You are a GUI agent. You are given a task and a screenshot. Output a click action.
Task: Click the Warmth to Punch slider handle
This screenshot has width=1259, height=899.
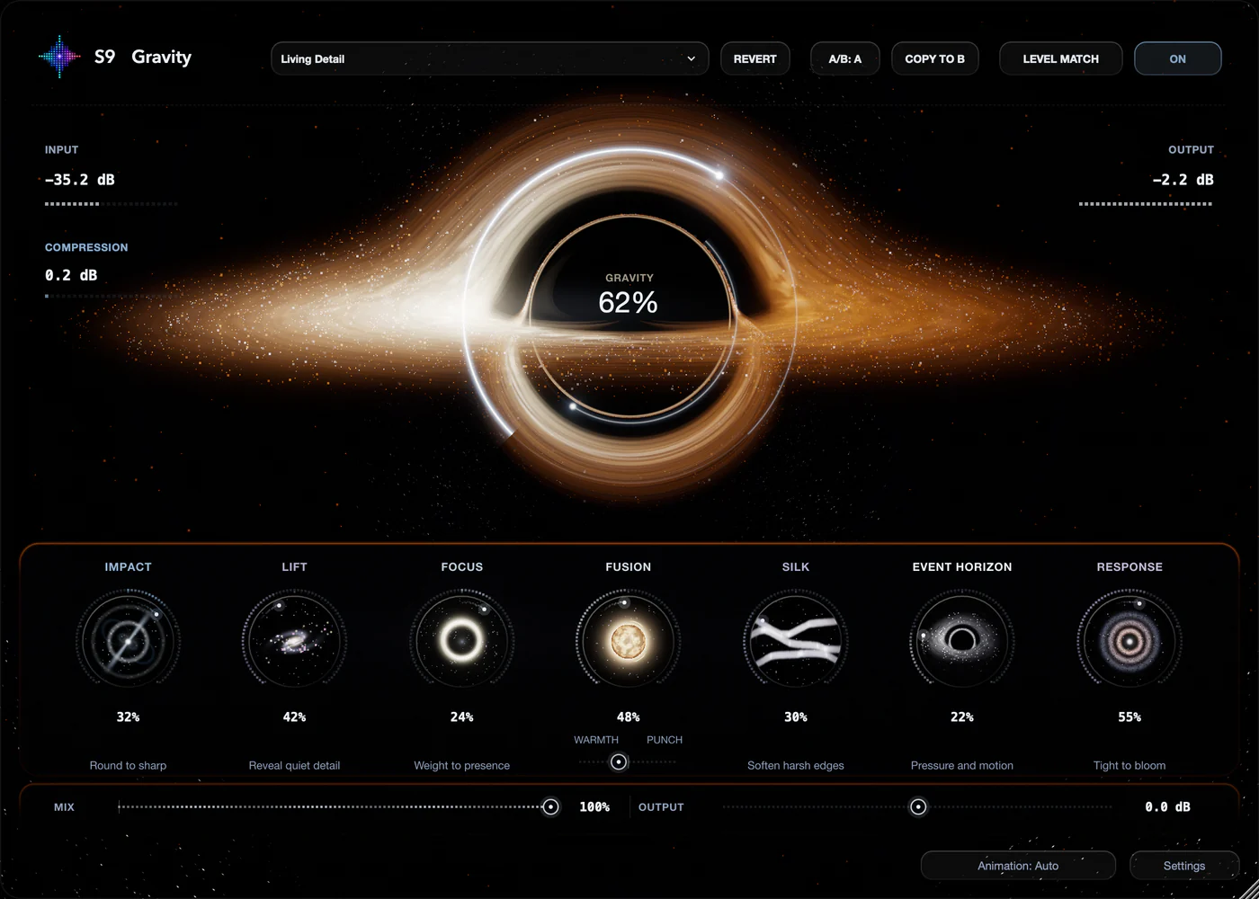coord(619,762)
